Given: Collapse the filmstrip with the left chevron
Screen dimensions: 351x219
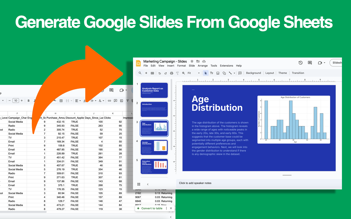Looking at the screenshot, I should point(148,184).
